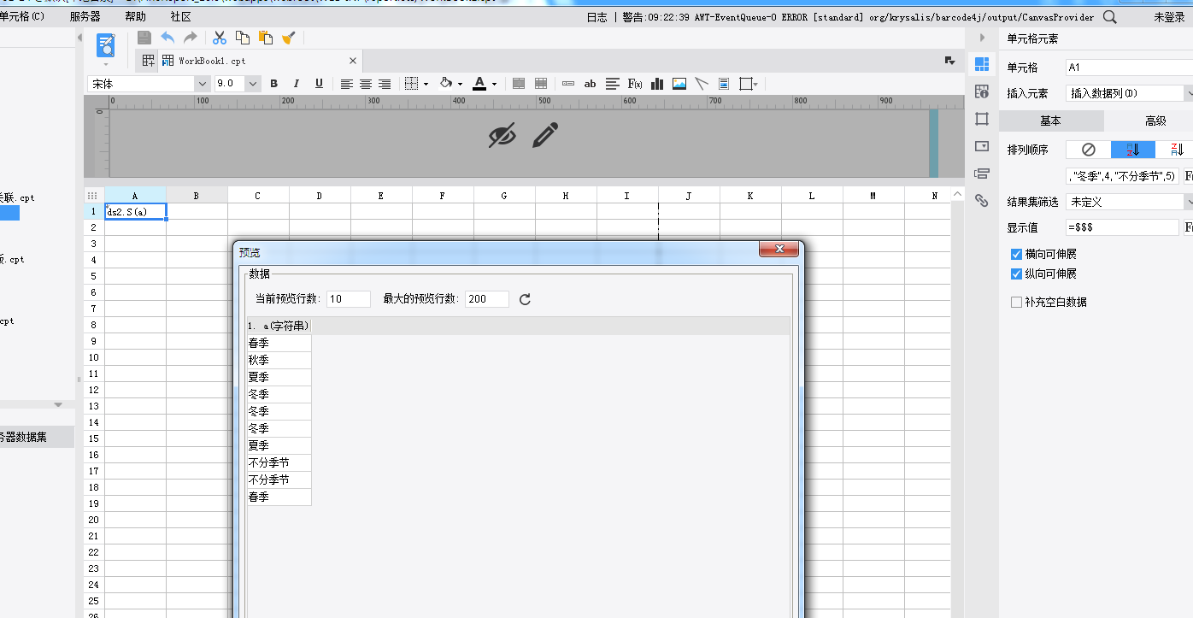Open the 日志 log link
Image resolution: width=1193 pixels, height=618 pixels.
[597, 17]
